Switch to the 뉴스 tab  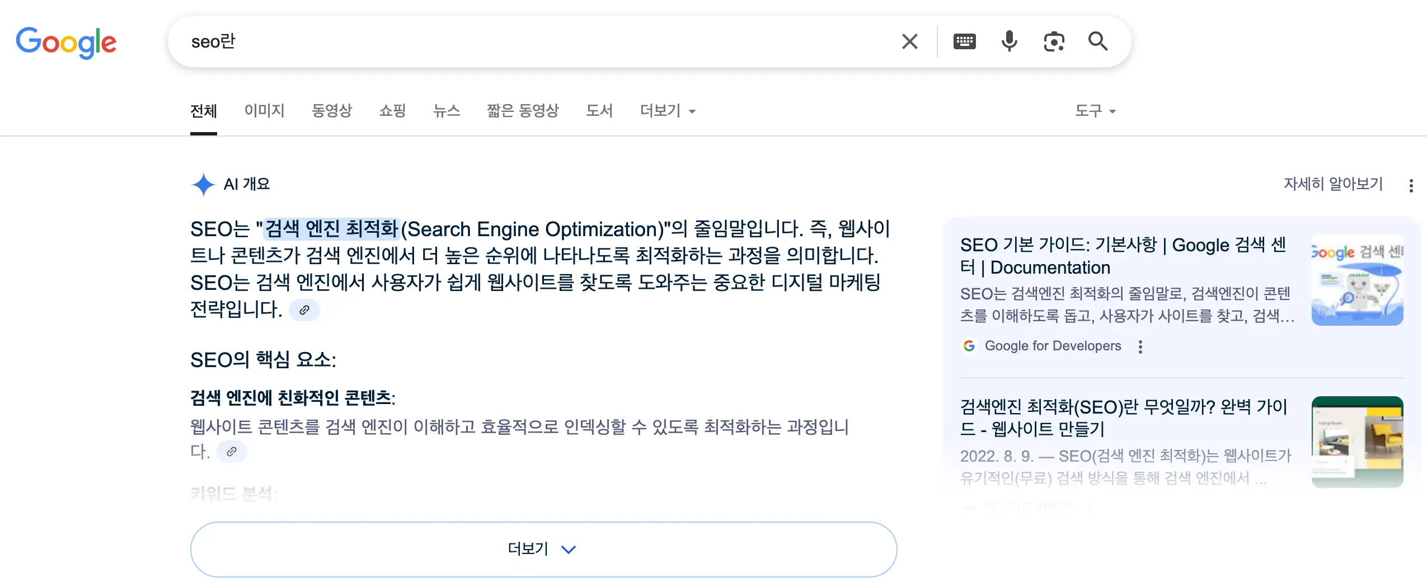(447, 111)
